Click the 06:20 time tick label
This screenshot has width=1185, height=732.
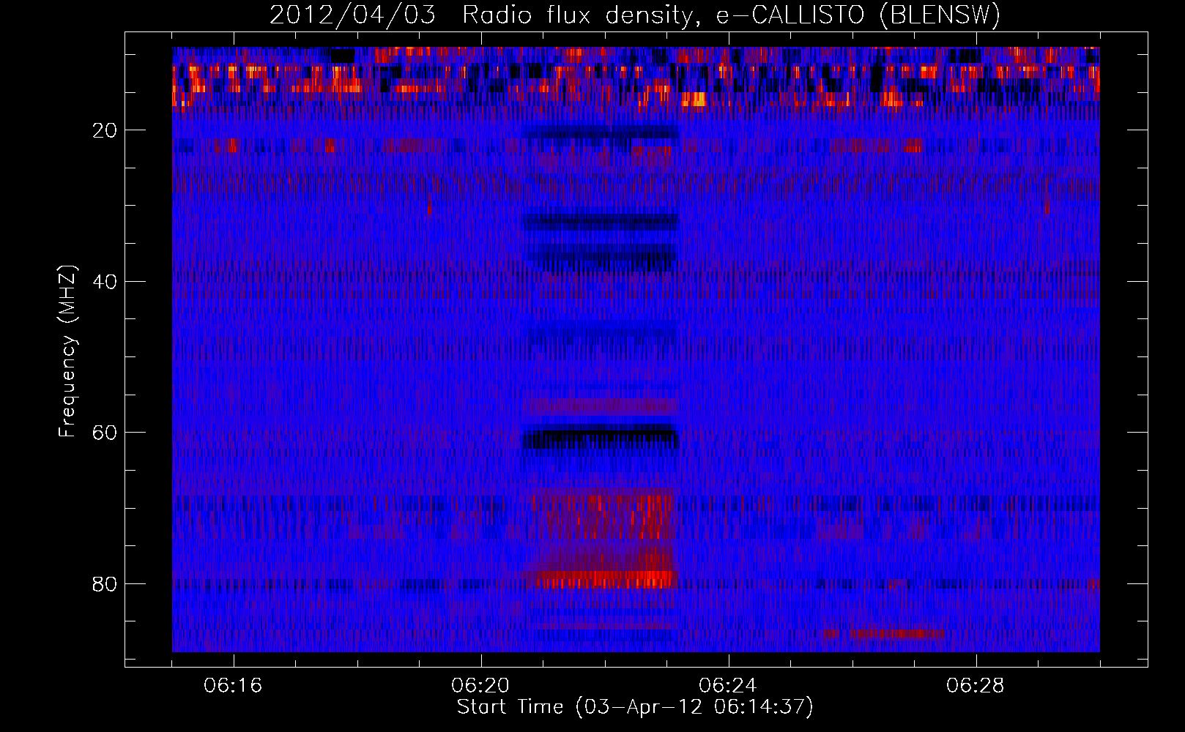tap(480, 686)
